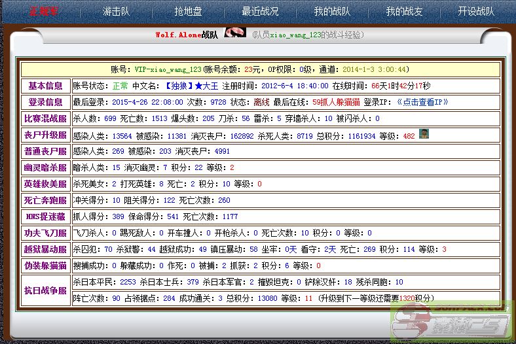Viewport: 516px width, 344px height.
Task: Click the team avatar icon beside Wolf.Alone战队
Action: [x=235, y=33]
